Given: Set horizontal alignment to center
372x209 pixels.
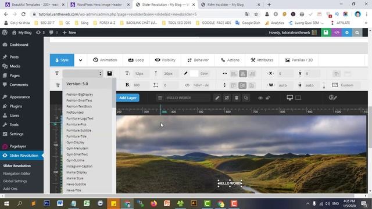Looking at the screenshot, I should point(243,74).
